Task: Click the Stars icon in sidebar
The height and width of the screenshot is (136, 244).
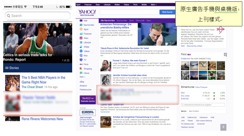Action: [81, 38]
